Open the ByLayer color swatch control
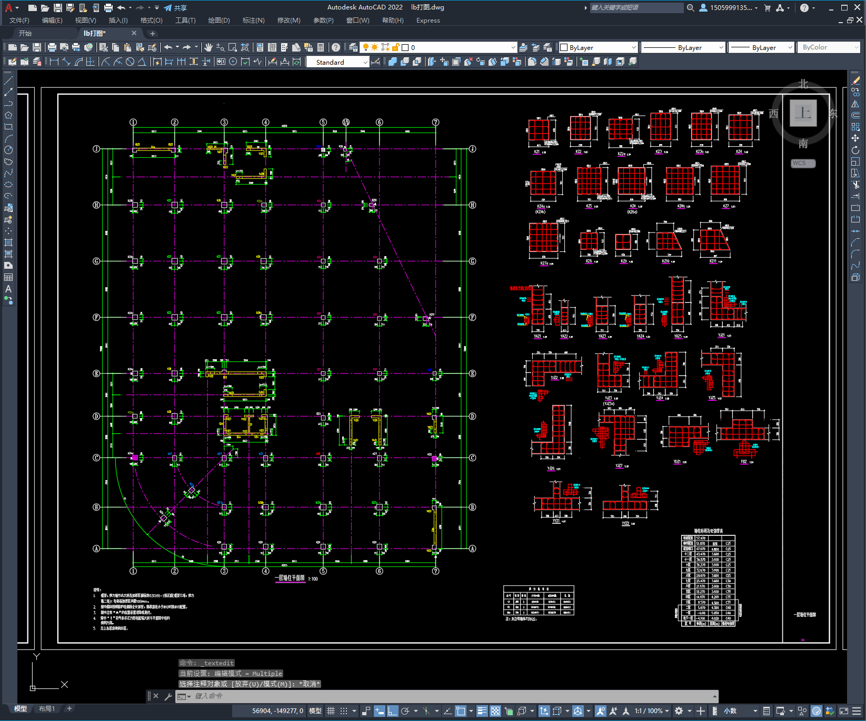The width and height of the screenshot is (866, 721). tap(598, 47)
